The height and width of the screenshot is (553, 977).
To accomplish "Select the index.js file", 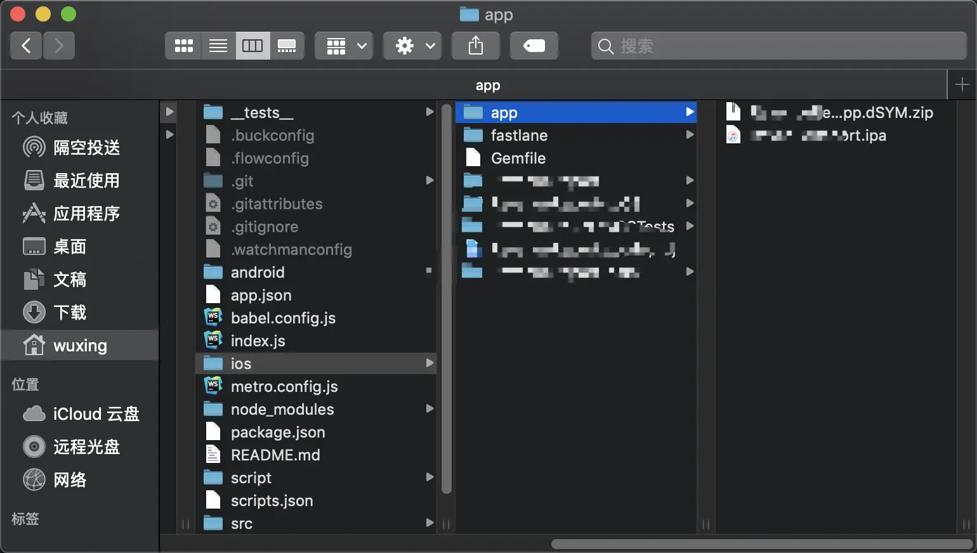I will (x=316, y=341).
